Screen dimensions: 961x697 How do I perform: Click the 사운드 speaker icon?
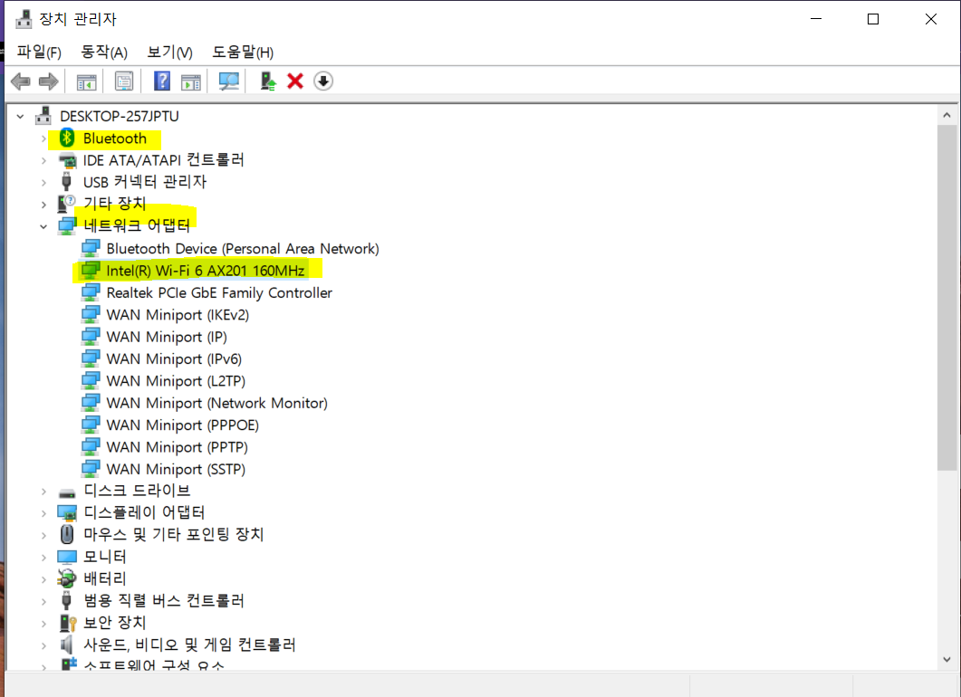point(66,644)
